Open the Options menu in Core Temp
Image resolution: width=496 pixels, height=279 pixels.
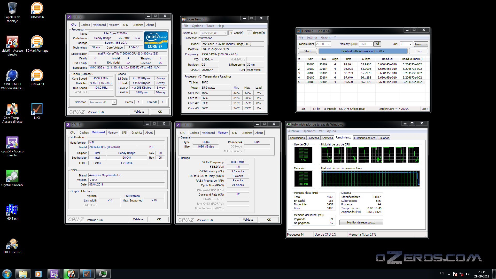(197, 26)
